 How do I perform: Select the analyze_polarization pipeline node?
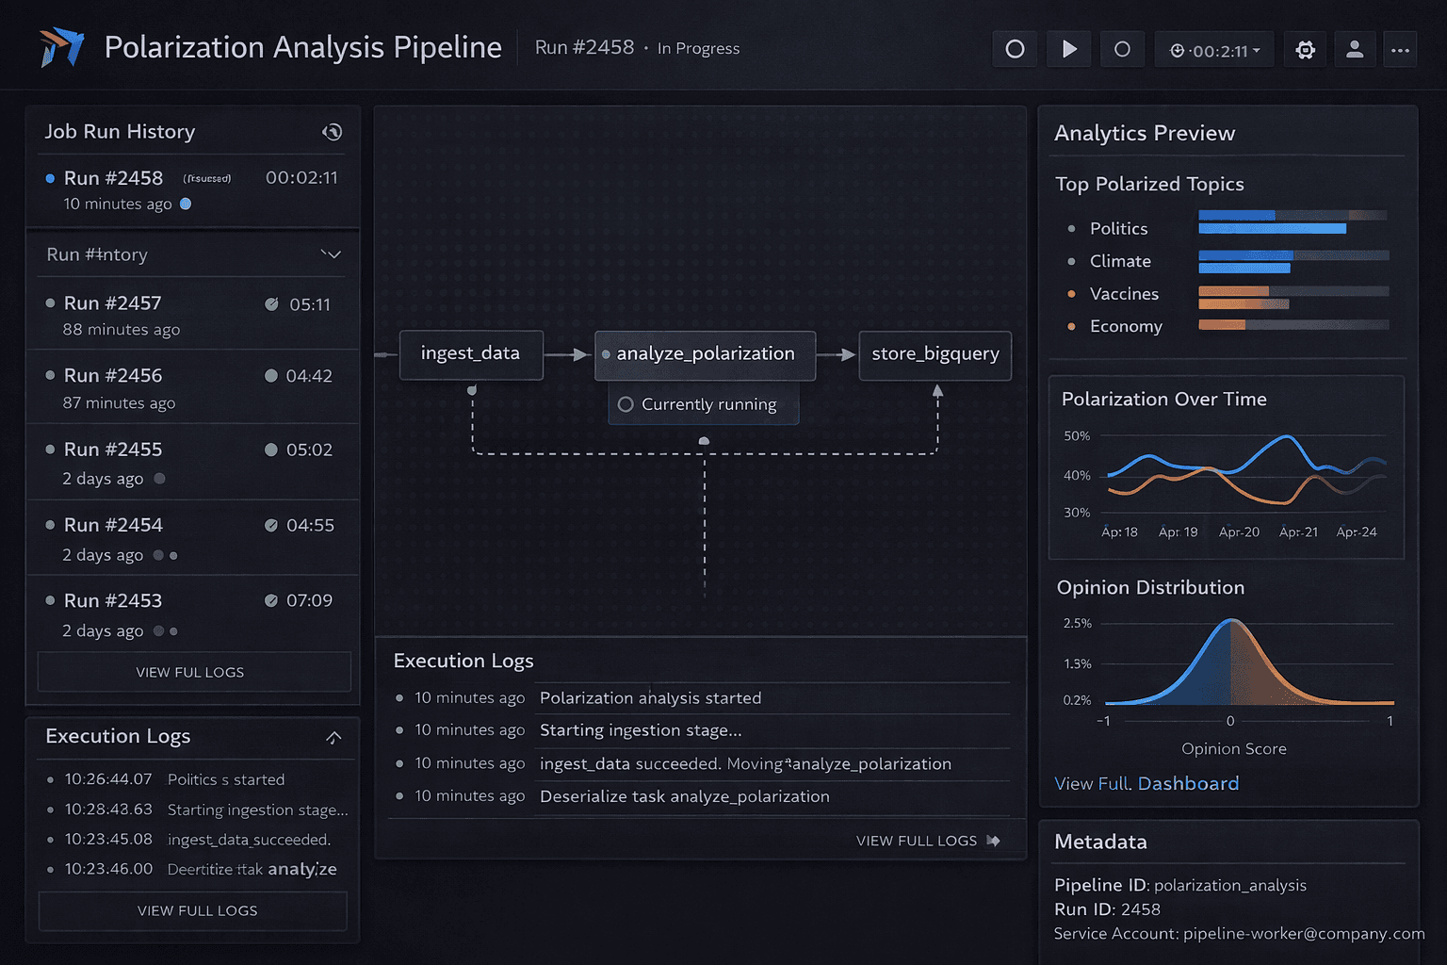coord(705,354)
